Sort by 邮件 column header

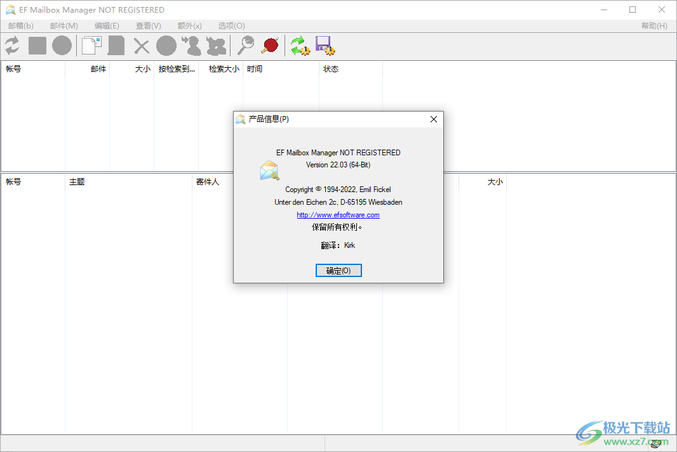pyautogui.click(x=88, y=69)
